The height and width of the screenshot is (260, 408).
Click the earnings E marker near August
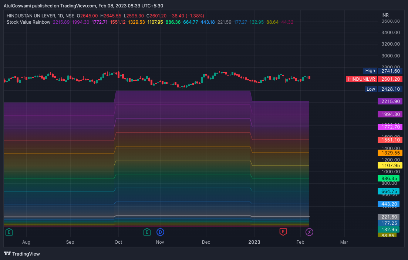(9, 232)
